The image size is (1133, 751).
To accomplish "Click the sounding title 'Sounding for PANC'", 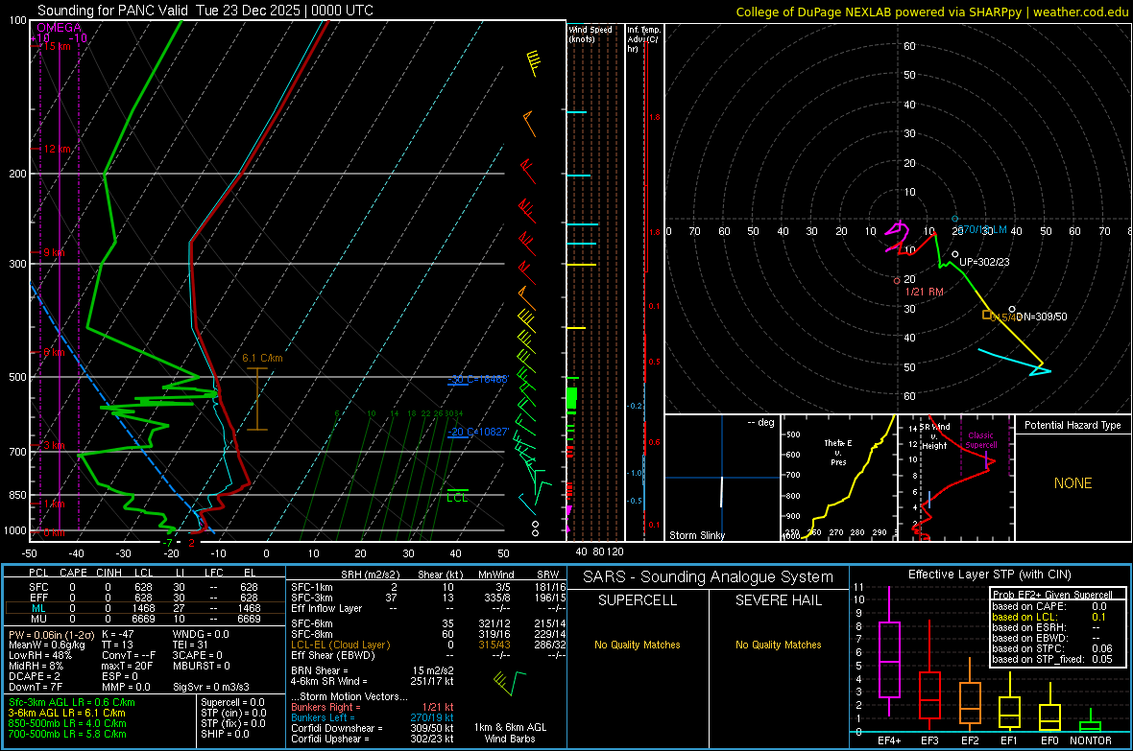I will coord(110,11).
